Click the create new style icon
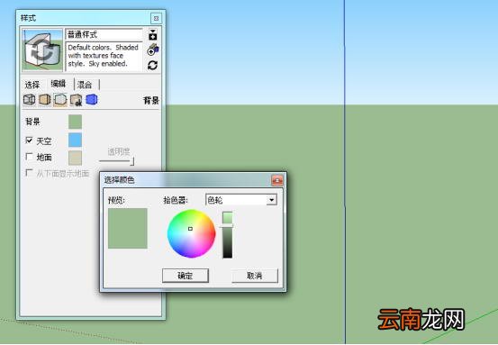 point(153,50)
